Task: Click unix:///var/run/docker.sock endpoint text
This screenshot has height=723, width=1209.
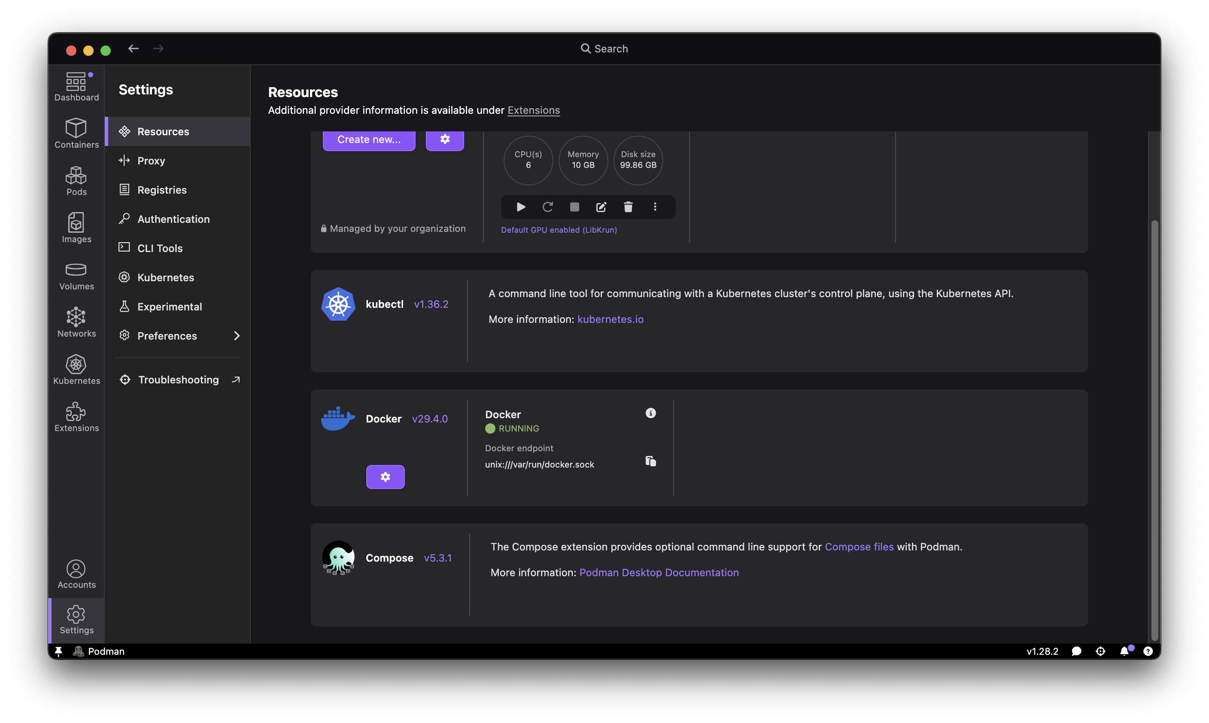Action: (539, 464)
